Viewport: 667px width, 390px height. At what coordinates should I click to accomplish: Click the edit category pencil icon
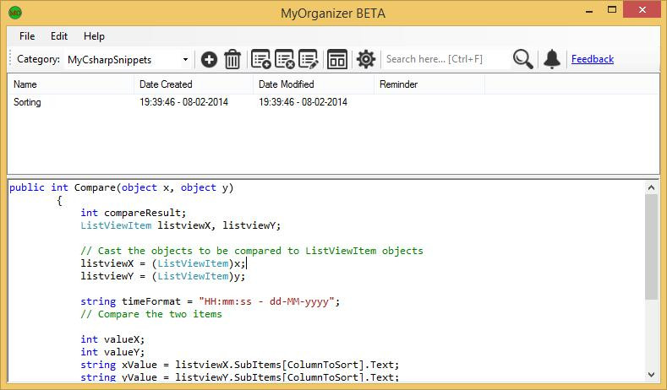(x=309, y=59)
